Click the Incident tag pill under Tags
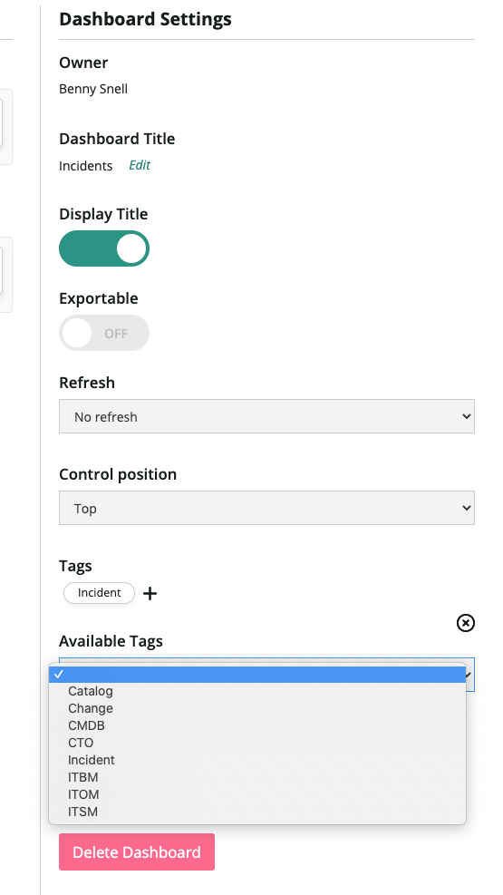503x895 pixels. click(99, 592)
